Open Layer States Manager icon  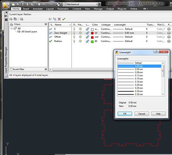point(22,19)
